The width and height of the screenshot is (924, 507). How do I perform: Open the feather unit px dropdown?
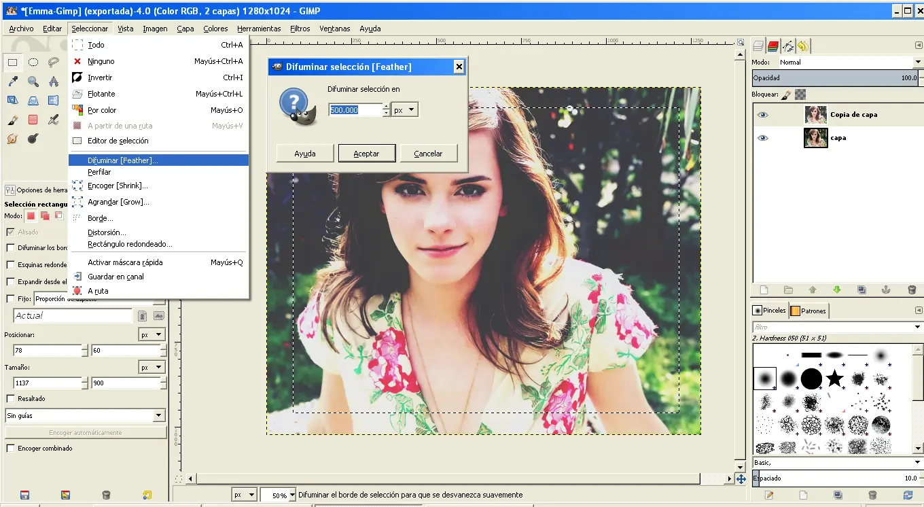coord(405,110)
